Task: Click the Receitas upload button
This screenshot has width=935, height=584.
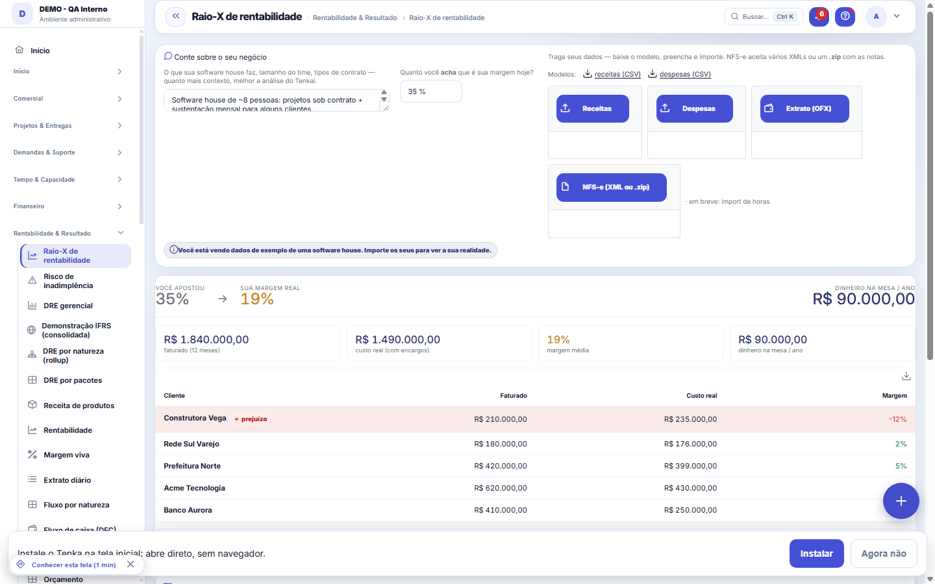Action: [592, 108]
